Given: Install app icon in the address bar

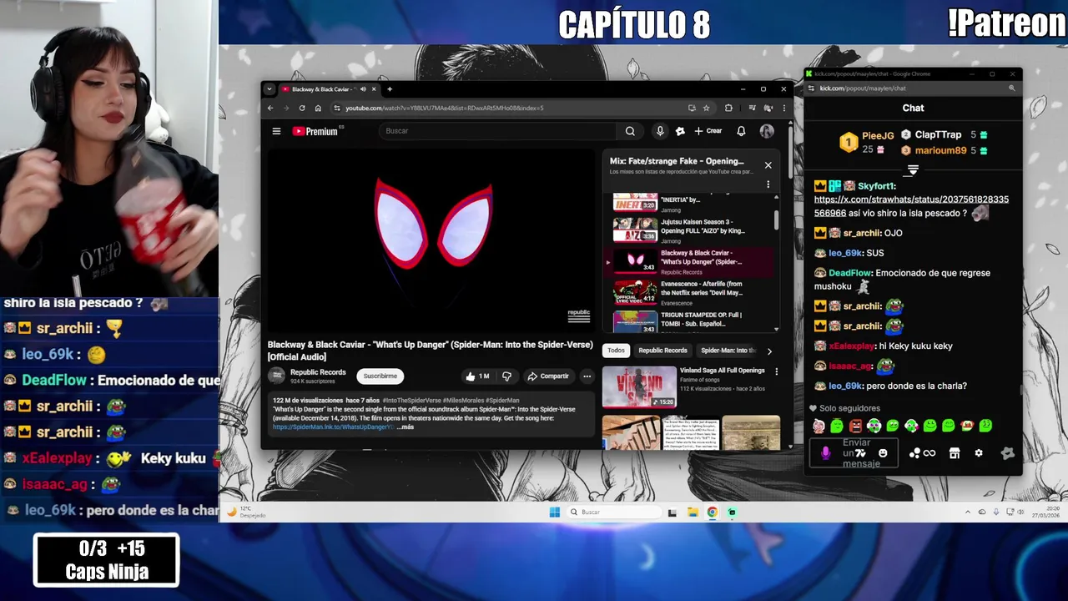Looking at the screenshot, I should [692, 108].
